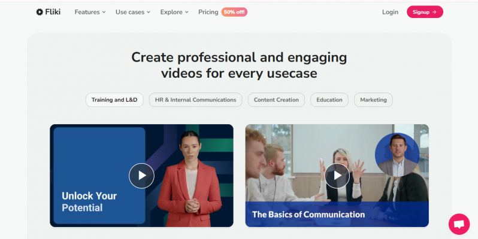This screenshot has height=239, width=478.
Task: Open the Use cases dropdown
Action: [132, 12]
